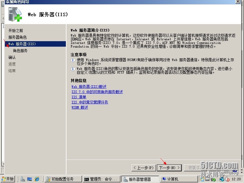
Task: Click the taskbar clock showing 12:20
Action: [x=236, y=179]
